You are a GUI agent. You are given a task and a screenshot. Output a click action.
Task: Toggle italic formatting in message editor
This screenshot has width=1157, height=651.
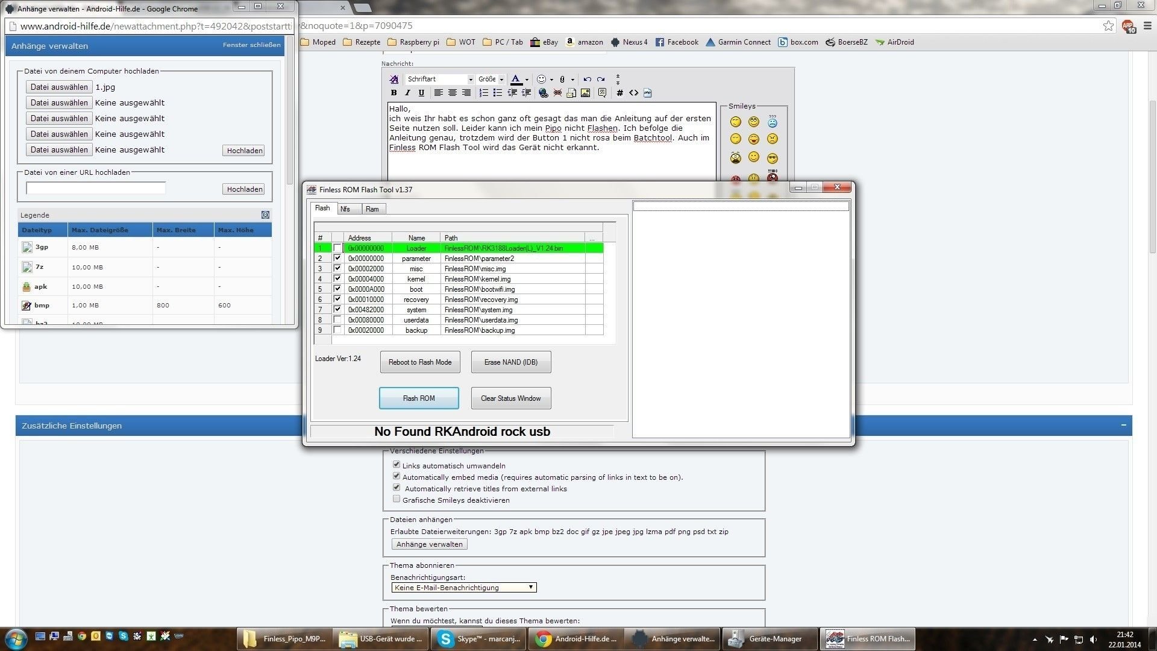tap(407, 93)
